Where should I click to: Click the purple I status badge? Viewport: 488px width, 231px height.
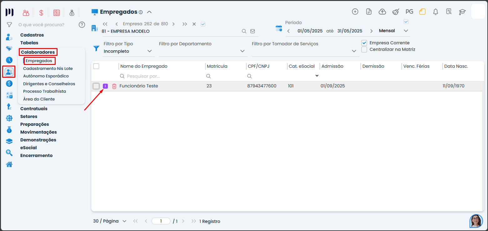(105, 86)
